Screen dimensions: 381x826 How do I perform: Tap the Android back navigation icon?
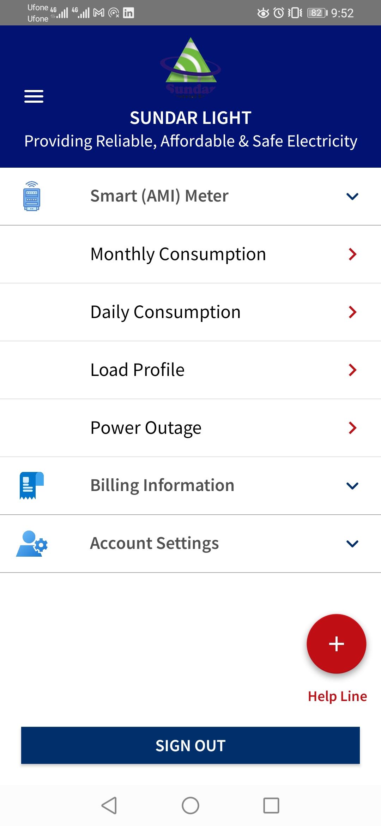[x=109, y=805]
